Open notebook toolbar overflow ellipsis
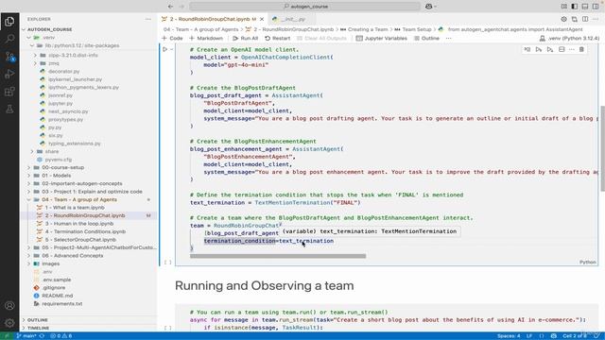605x340 pixels. [448, 38]
